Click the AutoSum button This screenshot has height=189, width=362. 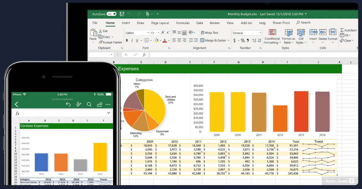(348, 30)
